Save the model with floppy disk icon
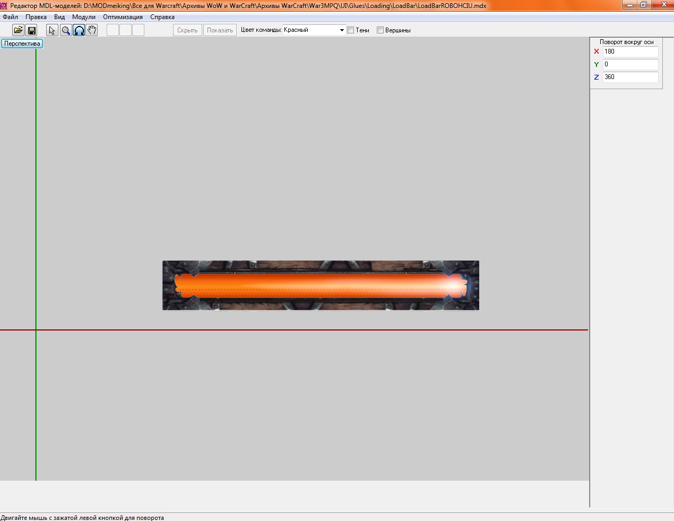Image resolution: width=674 pixels, height=521 pixels. point(31,30)
